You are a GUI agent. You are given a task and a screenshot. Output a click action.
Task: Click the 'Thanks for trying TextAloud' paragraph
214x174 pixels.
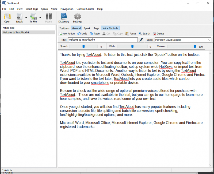[x=130, y=55]
